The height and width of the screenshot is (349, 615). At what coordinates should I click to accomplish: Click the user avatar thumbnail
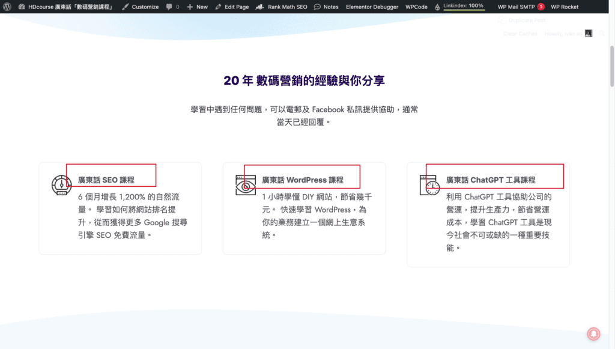pyautogui.click(x=589, y=33)
